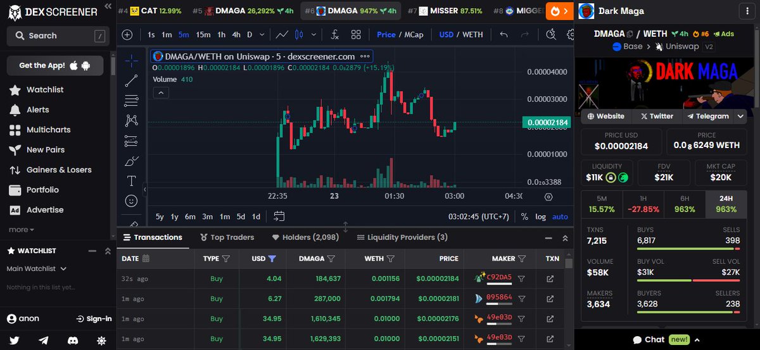760x350 pixels.
Task: Select the XABCD pattern tool
Action: [131, 120]
